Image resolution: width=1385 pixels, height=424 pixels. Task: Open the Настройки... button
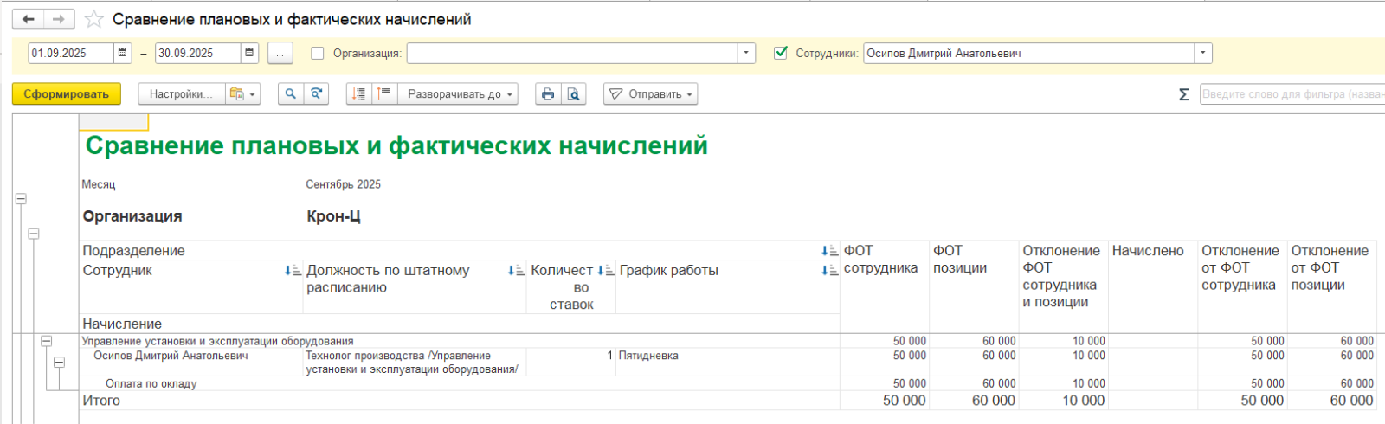(x=181, y=94)
